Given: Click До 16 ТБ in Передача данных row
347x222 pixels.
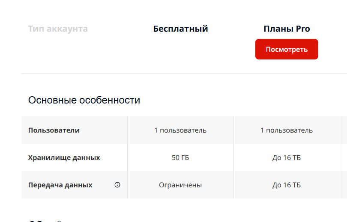Looking at the screenshot, I should [x=287, y=185].
